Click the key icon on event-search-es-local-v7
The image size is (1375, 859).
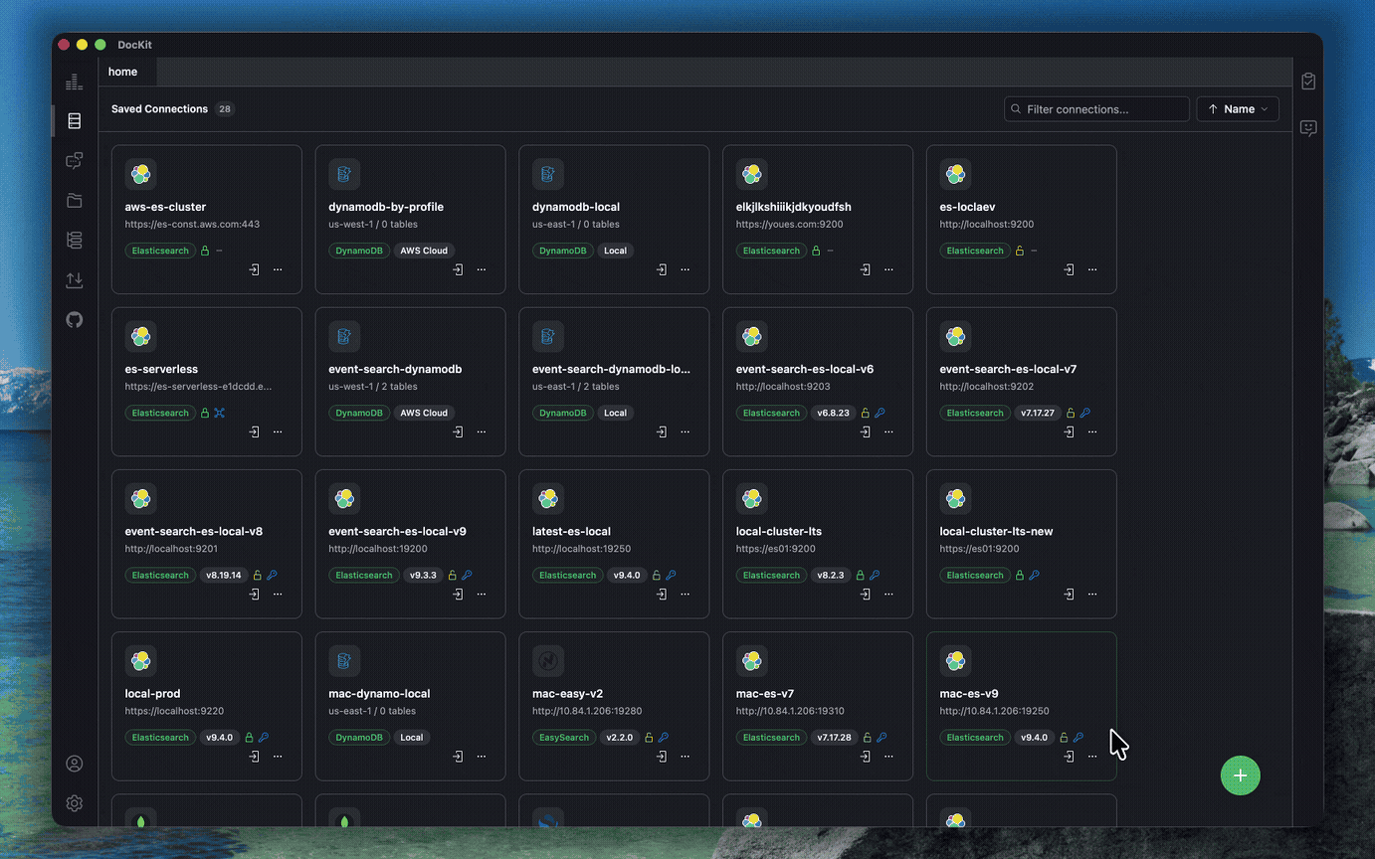click(1085, 413)
